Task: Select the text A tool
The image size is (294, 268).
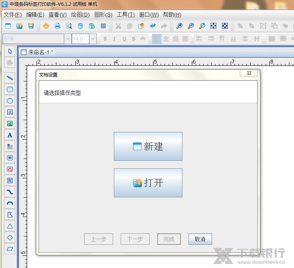Action: pos(10,135)
